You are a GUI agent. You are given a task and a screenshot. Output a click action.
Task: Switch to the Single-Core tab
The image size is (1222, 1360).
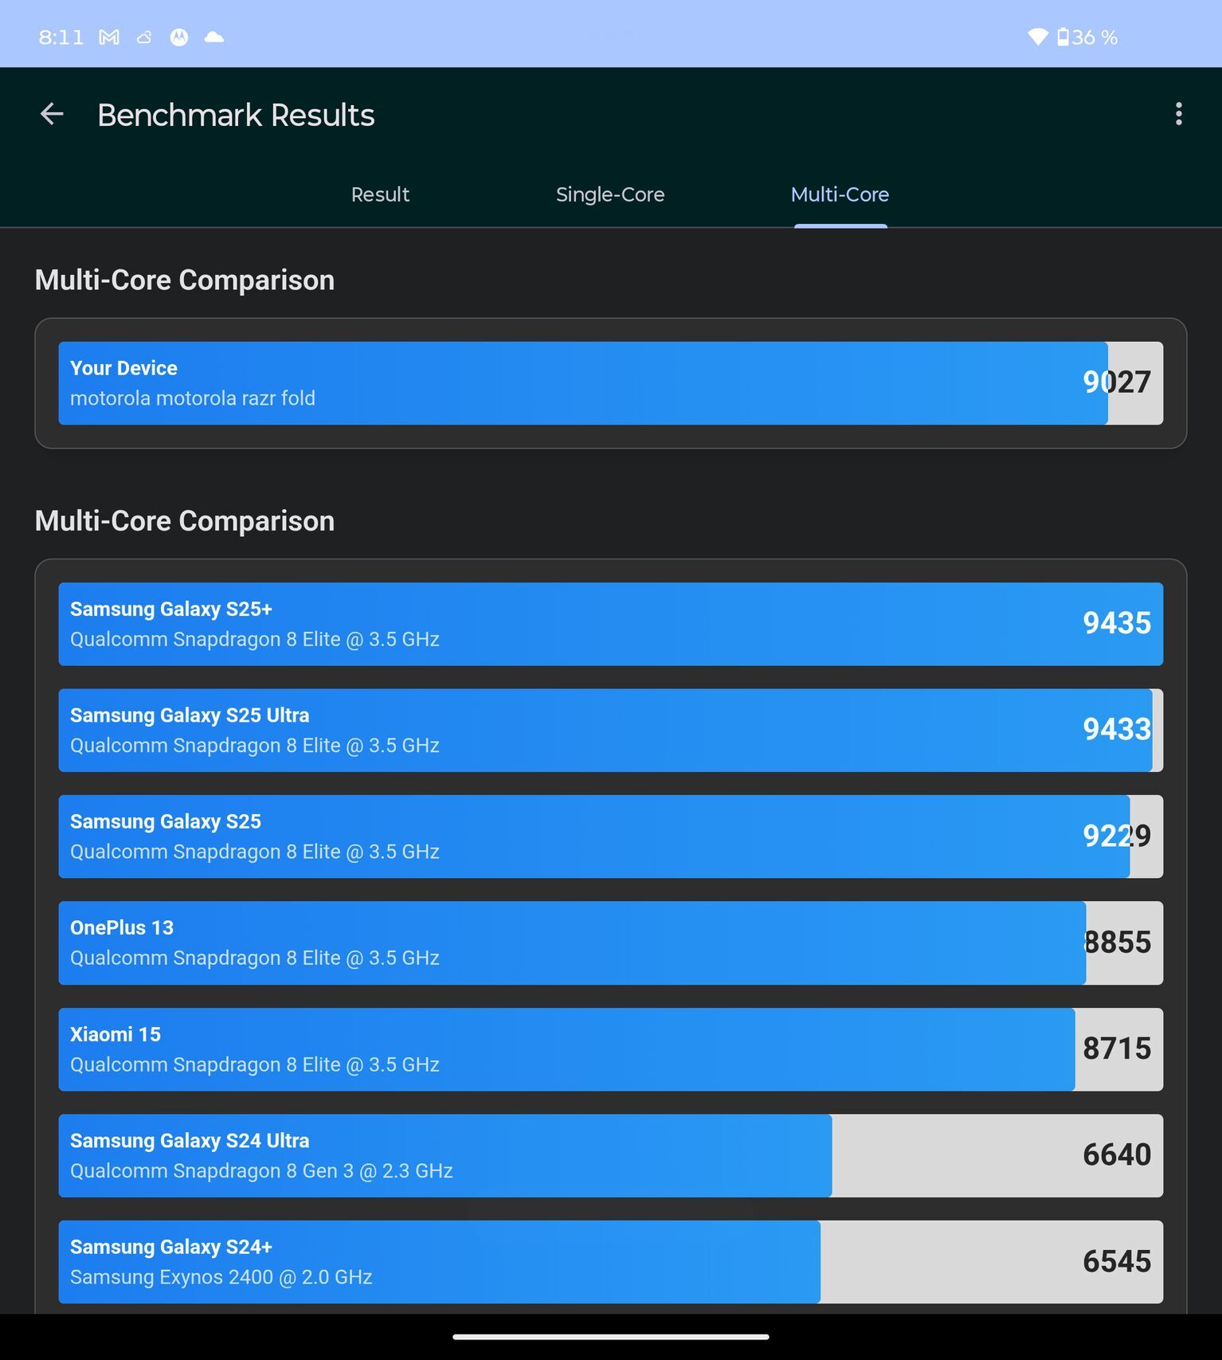(x=610, y=194)
